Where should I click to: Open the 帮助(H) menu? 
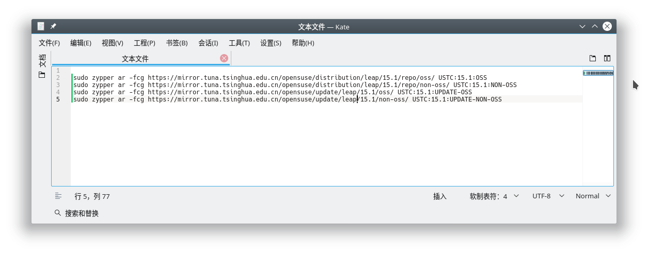303,43
